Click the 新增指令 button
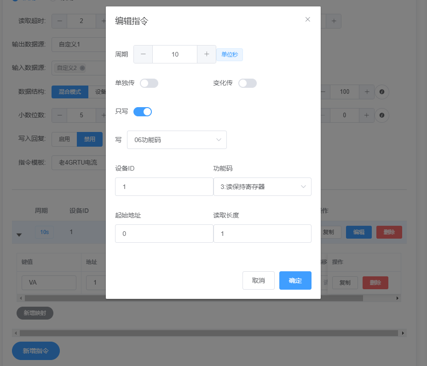This screenshot has height=366, width=427. coord(36,351)
